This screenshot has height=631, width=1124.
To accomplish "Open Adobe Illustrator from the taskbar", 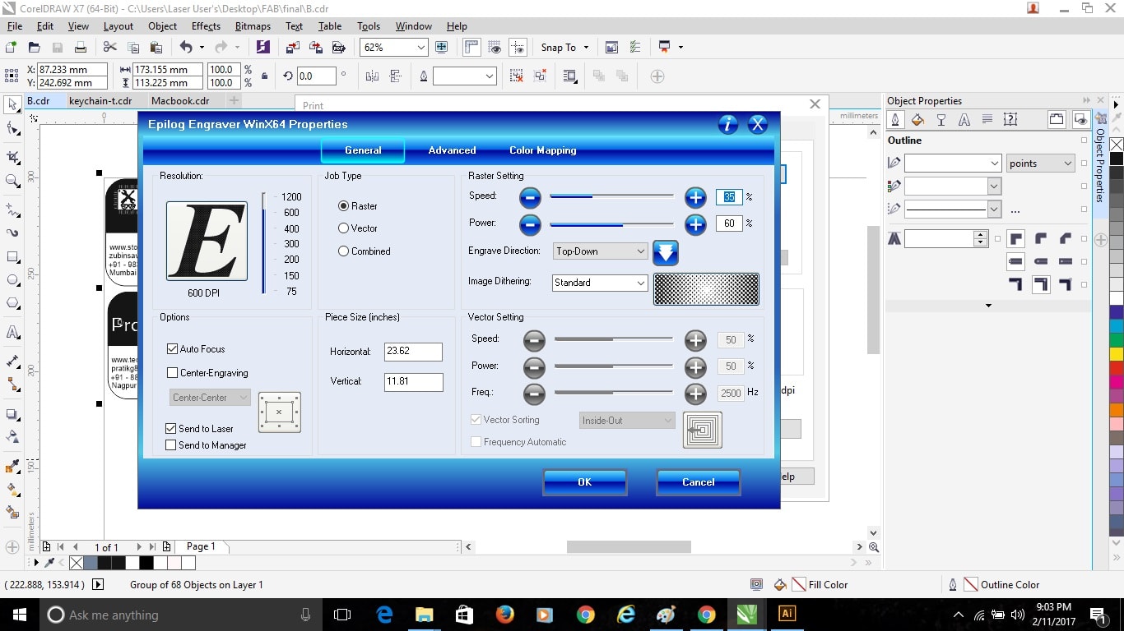I will click(787, 614).
